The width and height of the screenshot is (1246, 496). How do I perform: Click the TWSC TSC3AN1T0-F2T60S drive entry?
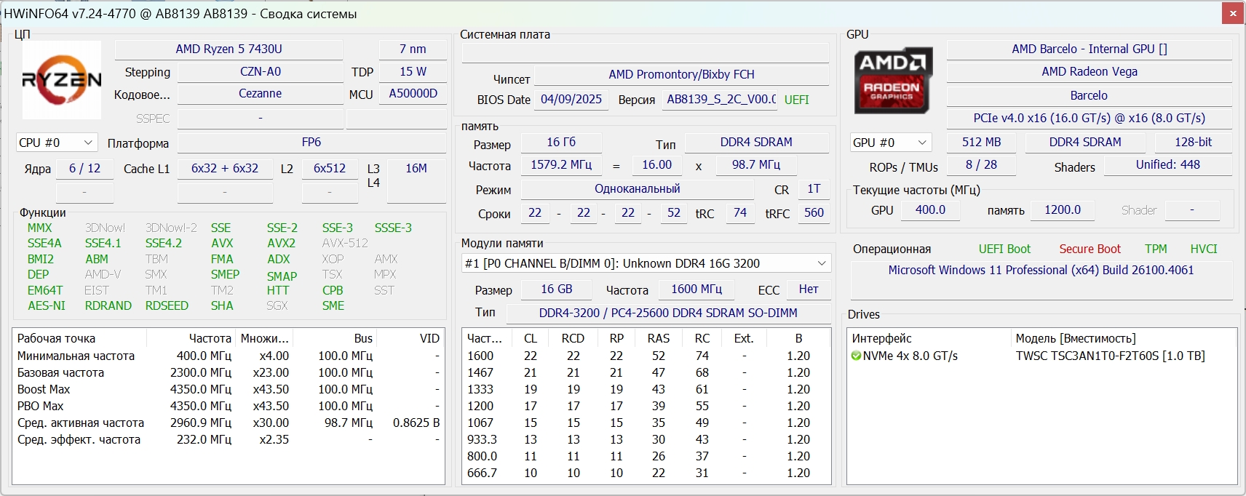1110,356
